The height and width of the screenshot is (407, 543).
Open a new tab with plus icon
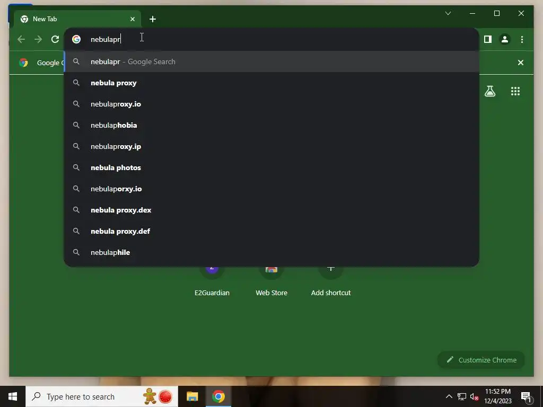pos(153,19)
